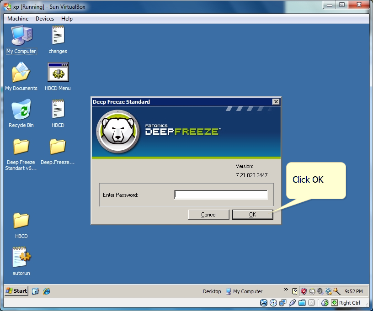This screenshot has width=373, height=311.
Task: Click the Deep Freeze polar bear logo
Action: (x=118, y=132)
